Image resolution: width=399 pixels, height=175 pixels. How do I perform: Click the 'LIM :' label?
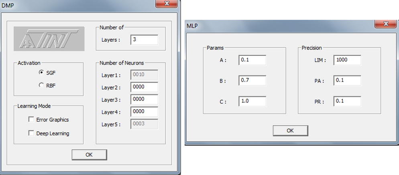[320, 61]
